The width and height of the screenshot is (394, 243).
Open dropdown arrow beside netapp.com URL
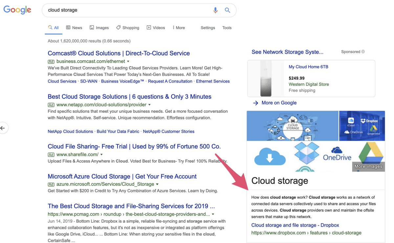tap(149, 105)
